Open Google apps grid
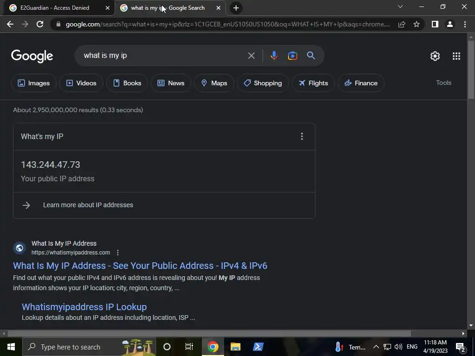Image resolution: width=475 pixels, height=356 pixels. point(456,56)
